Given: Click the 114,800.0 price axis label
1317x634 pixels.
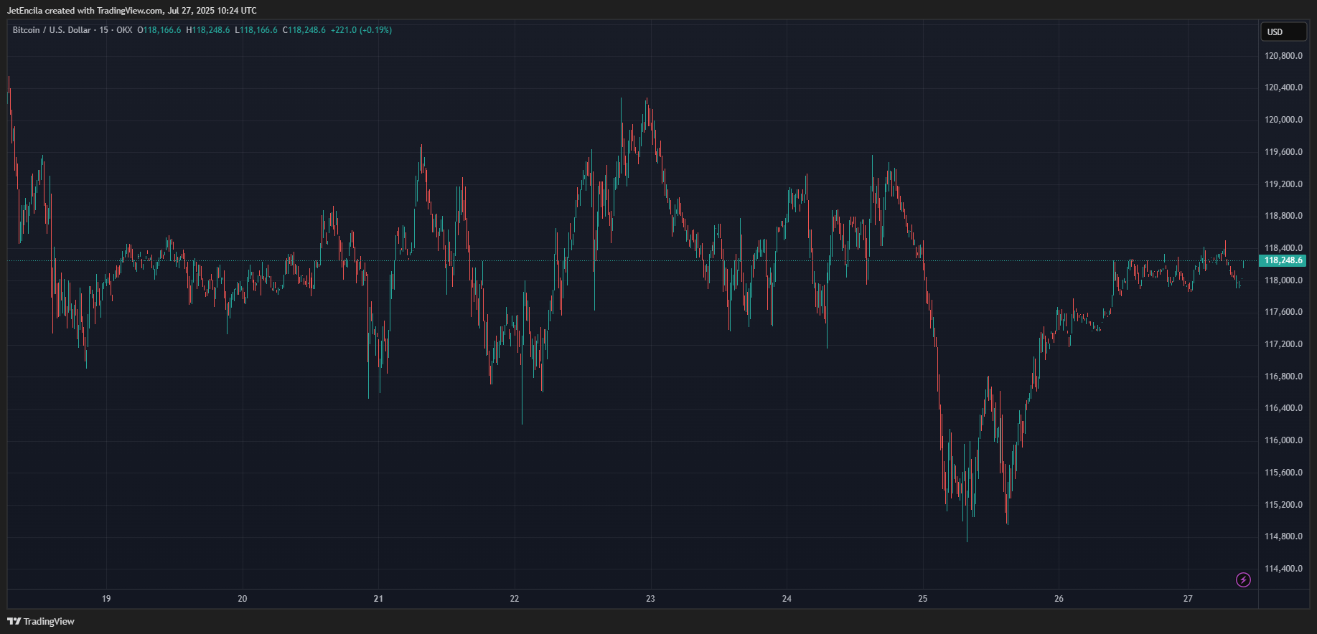Looking at the screenshot, I should (1283, 536).
